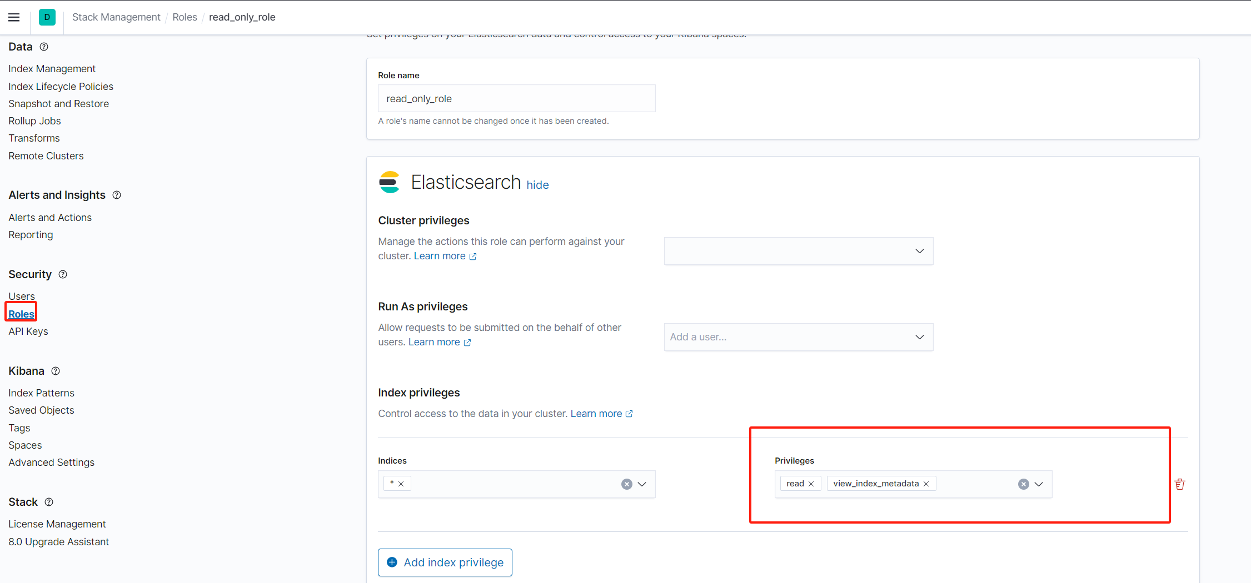Open Users under Security
The height and width of the screenshot is (583, 1251).
[22, 296]
